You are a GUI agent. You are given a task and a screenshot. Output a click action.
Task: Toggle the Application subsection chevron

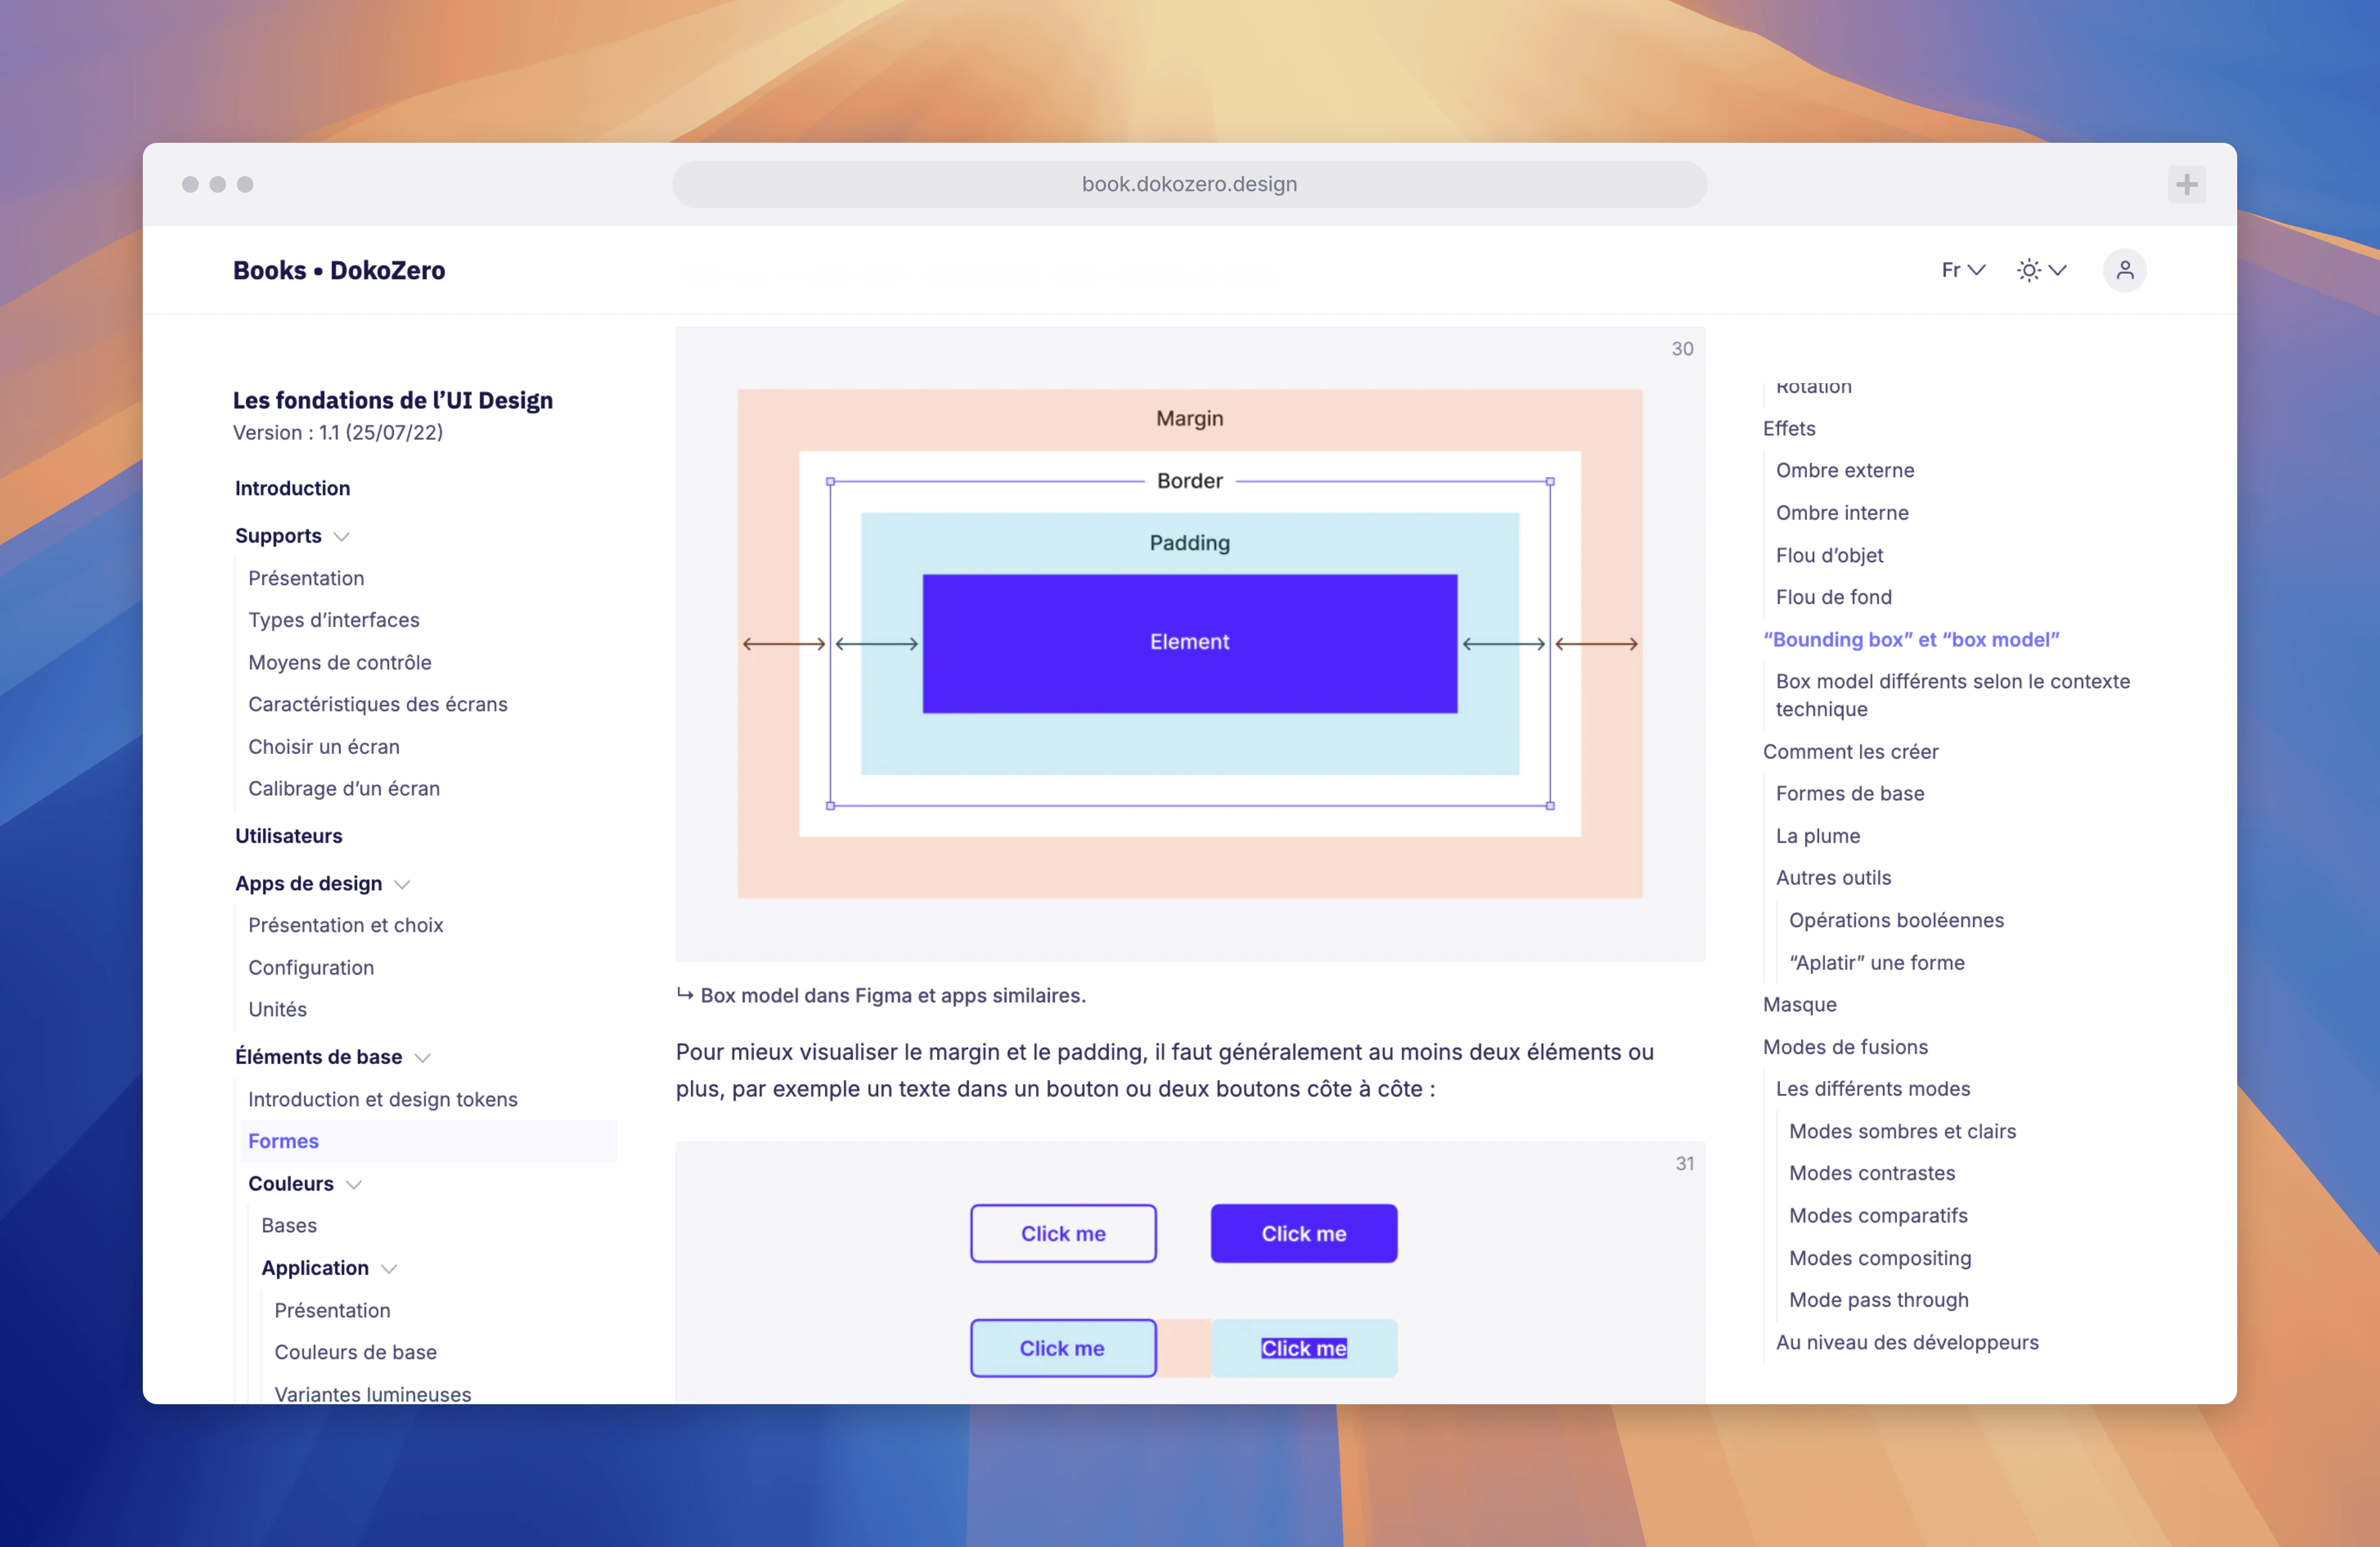pyautogui.click(x=389, y=1269)
